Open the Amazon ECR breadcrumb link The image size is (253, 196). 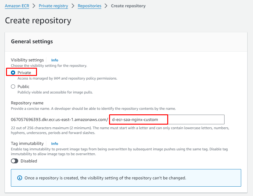pos(17,6)
